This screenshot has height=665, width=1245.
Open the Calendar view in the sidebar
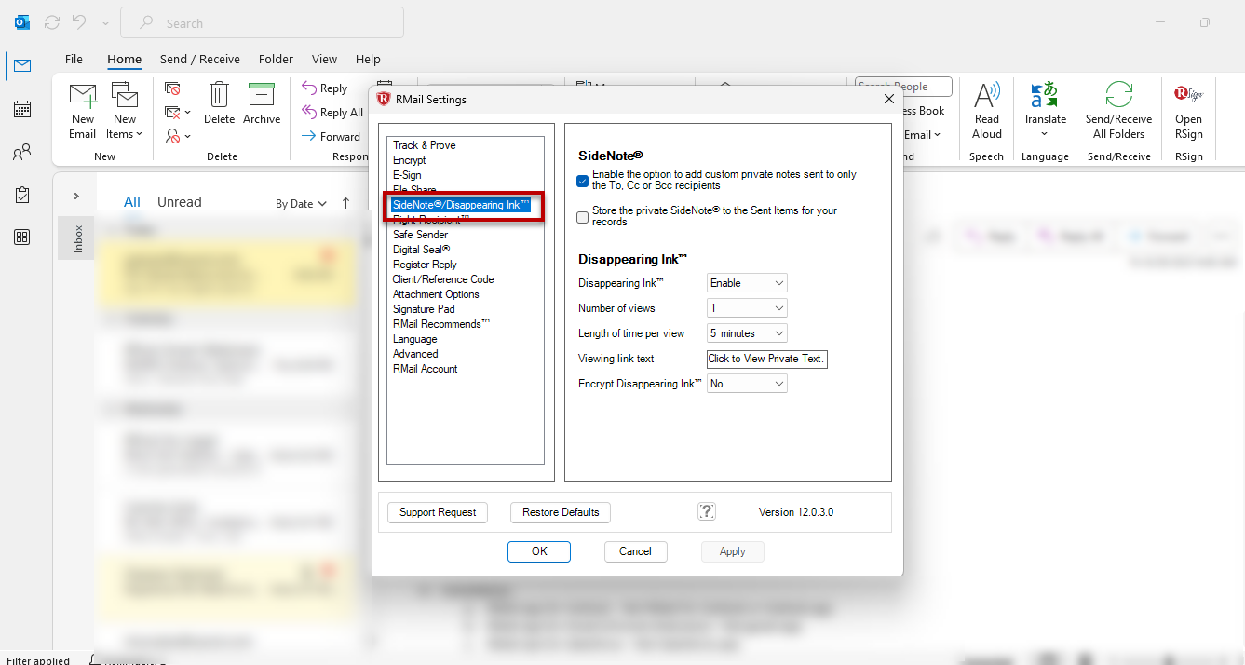pos(22,109)
